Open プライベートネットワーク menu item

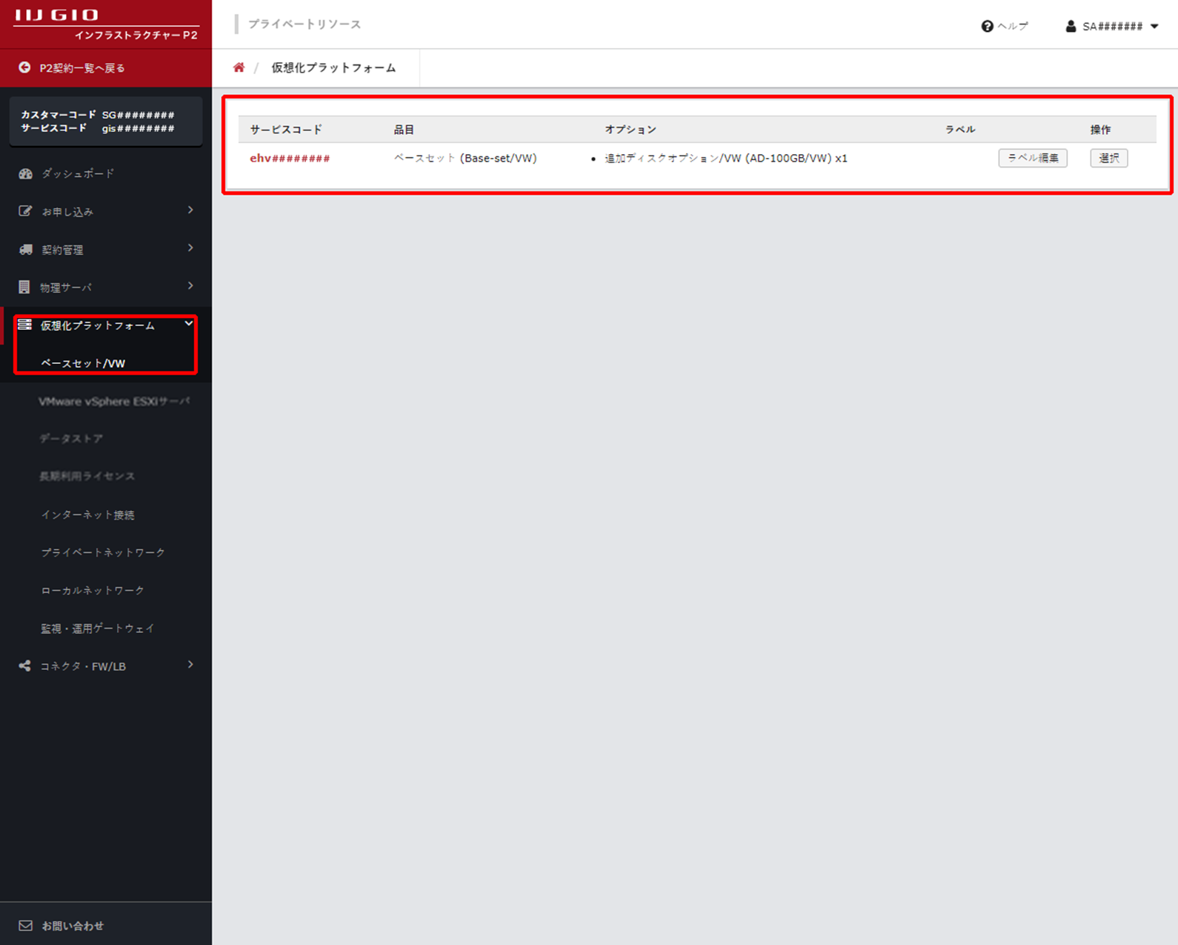(103, 552)
